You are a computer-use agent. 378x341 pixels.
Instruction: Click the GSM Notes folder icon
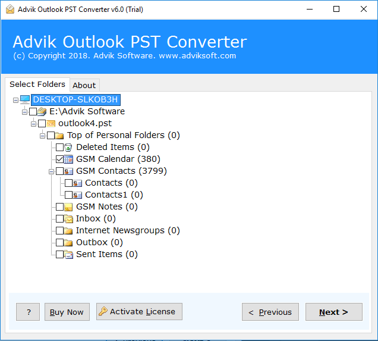(x=68, y=207)
